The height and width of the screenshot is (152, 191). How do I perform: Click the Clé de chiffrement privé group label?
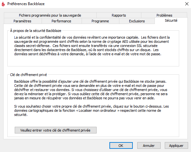(28, 75)
